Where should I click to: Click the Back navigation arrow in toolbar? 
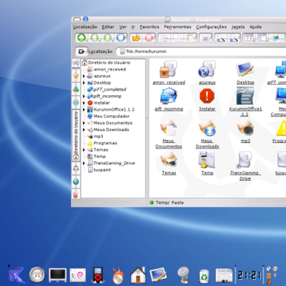94,38
